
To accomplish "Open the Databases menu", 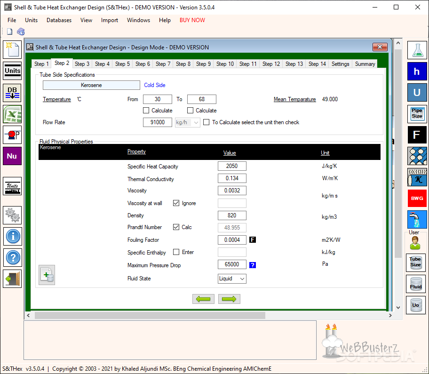I will pos(59,20).
